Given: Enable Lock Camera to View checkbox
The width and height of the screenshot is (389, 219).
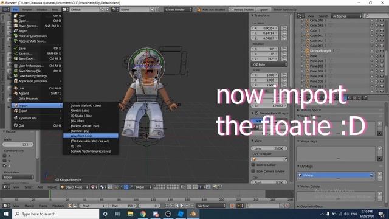Looking at the screenshot, I should click(253, 171).
